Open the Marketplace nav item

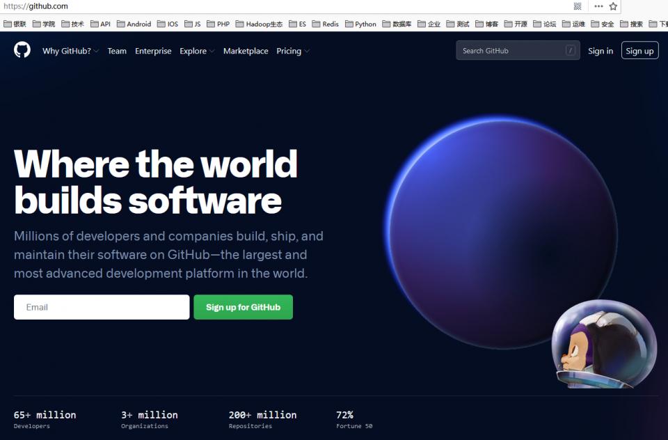click(x=246, y=51)
